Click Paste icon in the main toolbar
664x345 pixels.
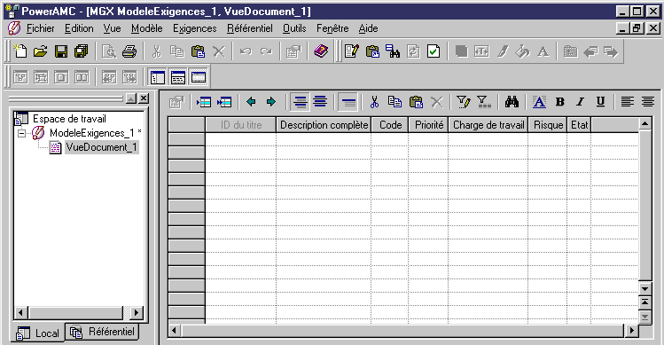(198, 51)
